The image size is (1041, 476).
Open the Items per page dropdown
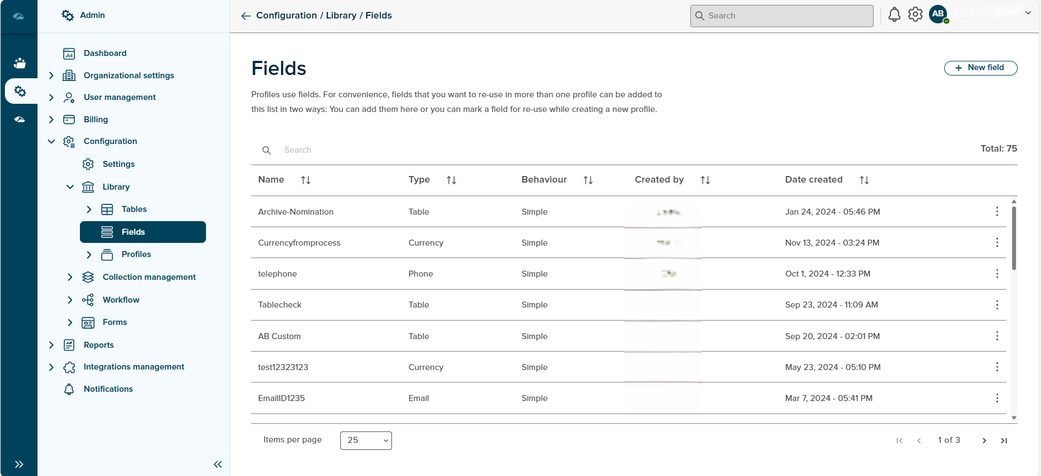point(366,440)
